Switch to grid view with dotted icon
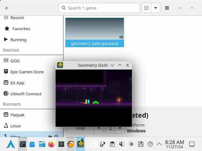202x151 pixels. 146,8
